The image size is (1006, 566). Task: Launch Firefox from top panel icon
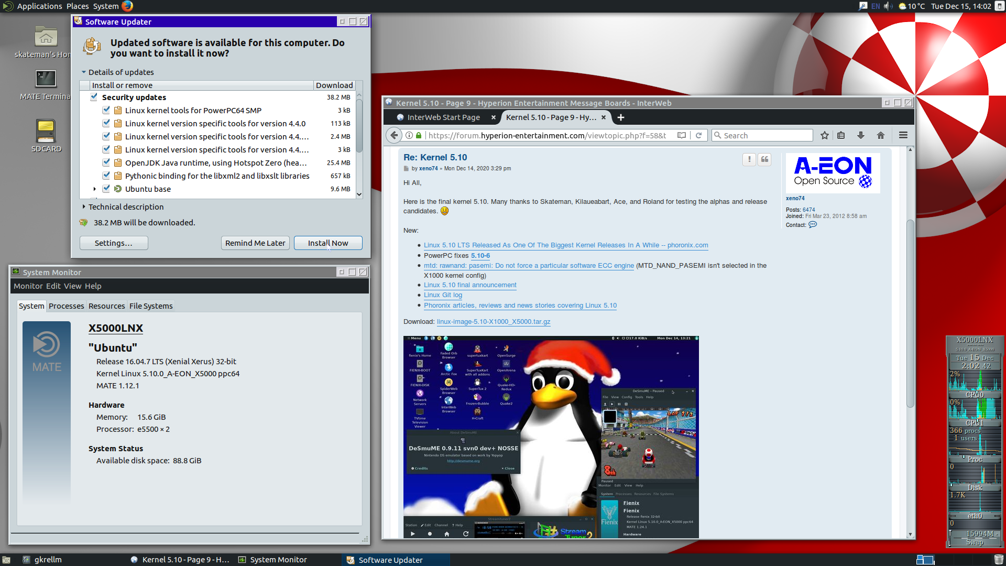[x=127, y=6]
